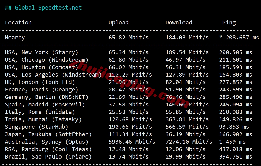
Task: Click the Nearby row label
Action: tap(15, 37)
